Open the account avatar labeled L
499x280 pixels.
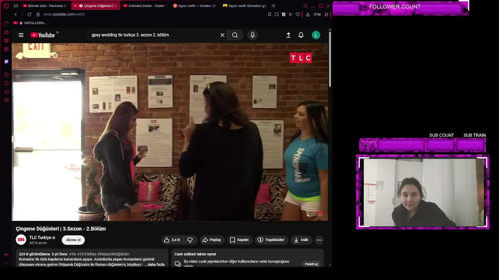[316, 35]
